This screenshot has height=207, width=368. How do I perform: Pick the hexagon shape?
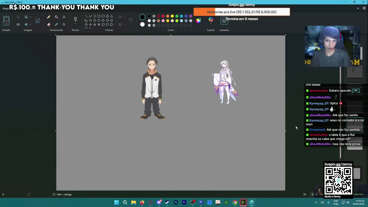99,20
